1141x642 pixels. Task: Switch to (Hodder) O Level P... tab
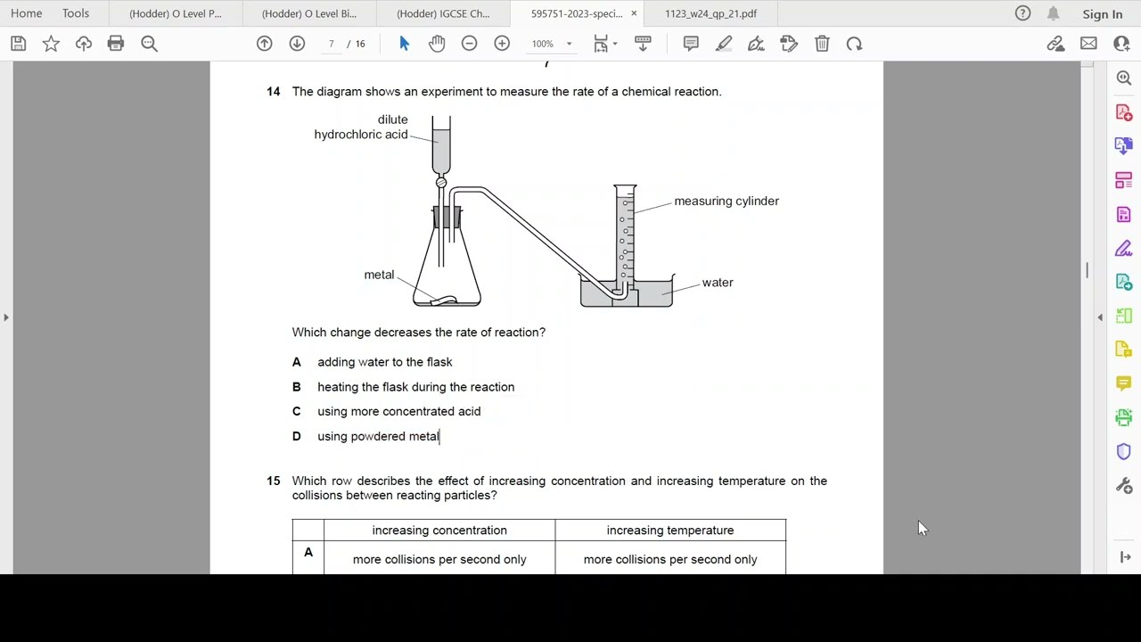pyautogui.click(x=176, y=13)
